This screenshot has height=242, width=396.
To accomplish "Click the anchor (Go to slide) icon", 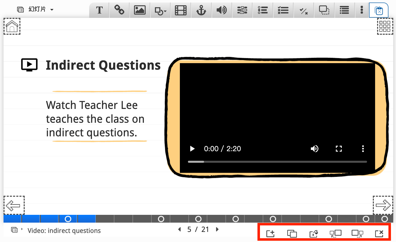I will pyautogui.click(x=201, y=10).
